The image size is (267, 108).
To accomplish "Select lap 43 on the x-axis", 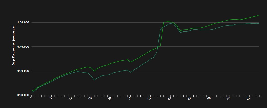I will [x=169, y=98].
